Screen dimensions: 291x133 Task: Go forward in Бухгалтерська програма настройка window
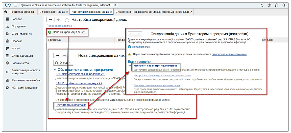click(139, 34)
